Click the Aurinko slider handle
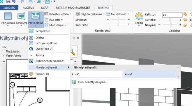The image size is (192, 106). click(x=170, y=20)
